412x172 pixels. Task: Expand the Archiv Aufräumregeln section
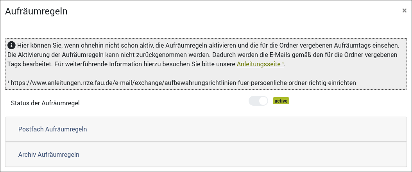pos(49,154)
